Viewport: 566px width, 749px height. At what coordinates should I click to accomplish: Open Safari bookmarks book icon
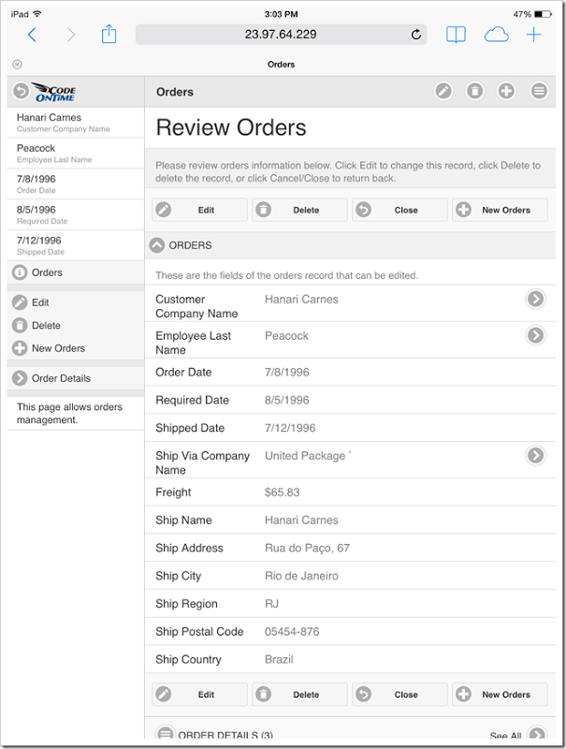pos(456,35)
